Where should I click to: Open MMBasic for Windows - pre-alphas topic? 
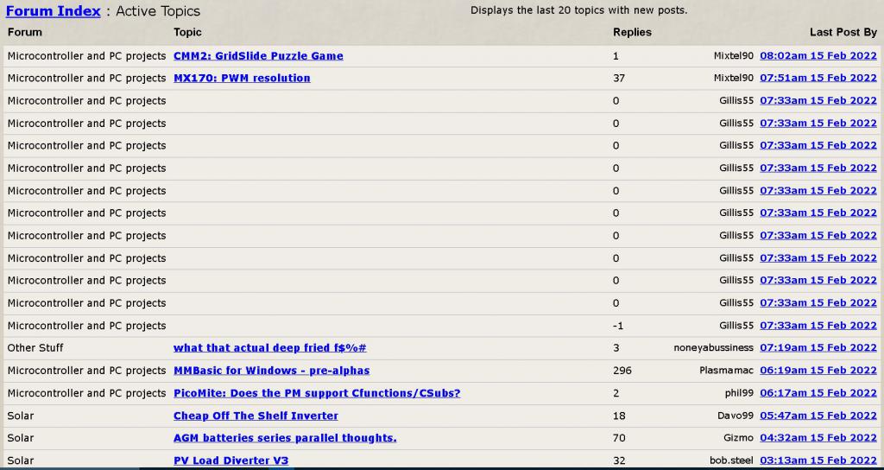pyautogui.click(x=271, y=371)
